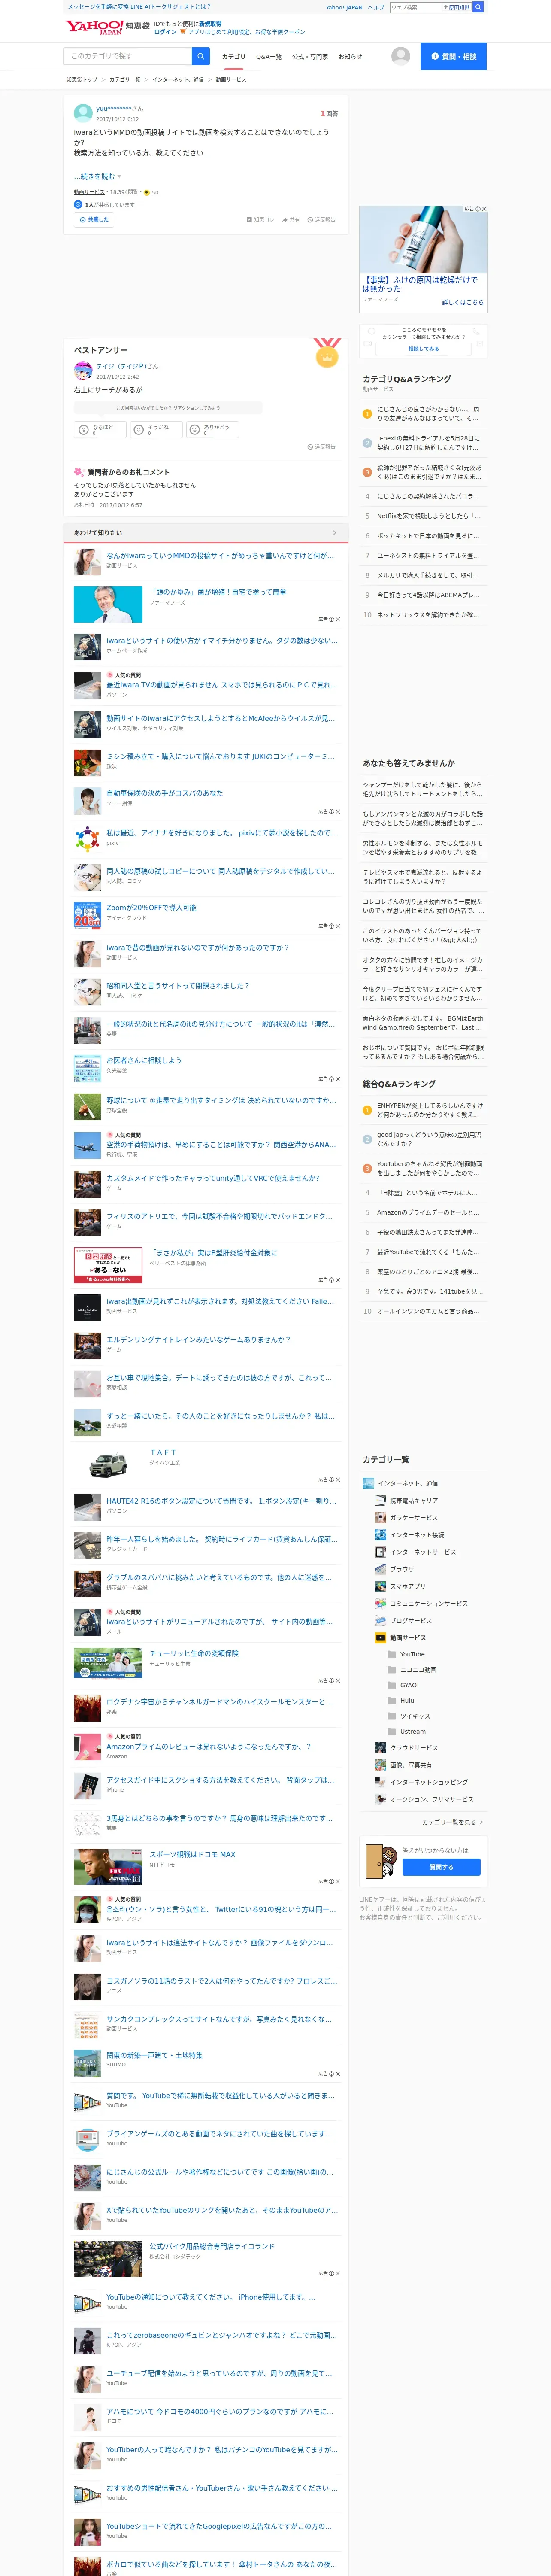
Task: Open LINE AIトークサジェスト banner link
Action: (x=139, y=7)
